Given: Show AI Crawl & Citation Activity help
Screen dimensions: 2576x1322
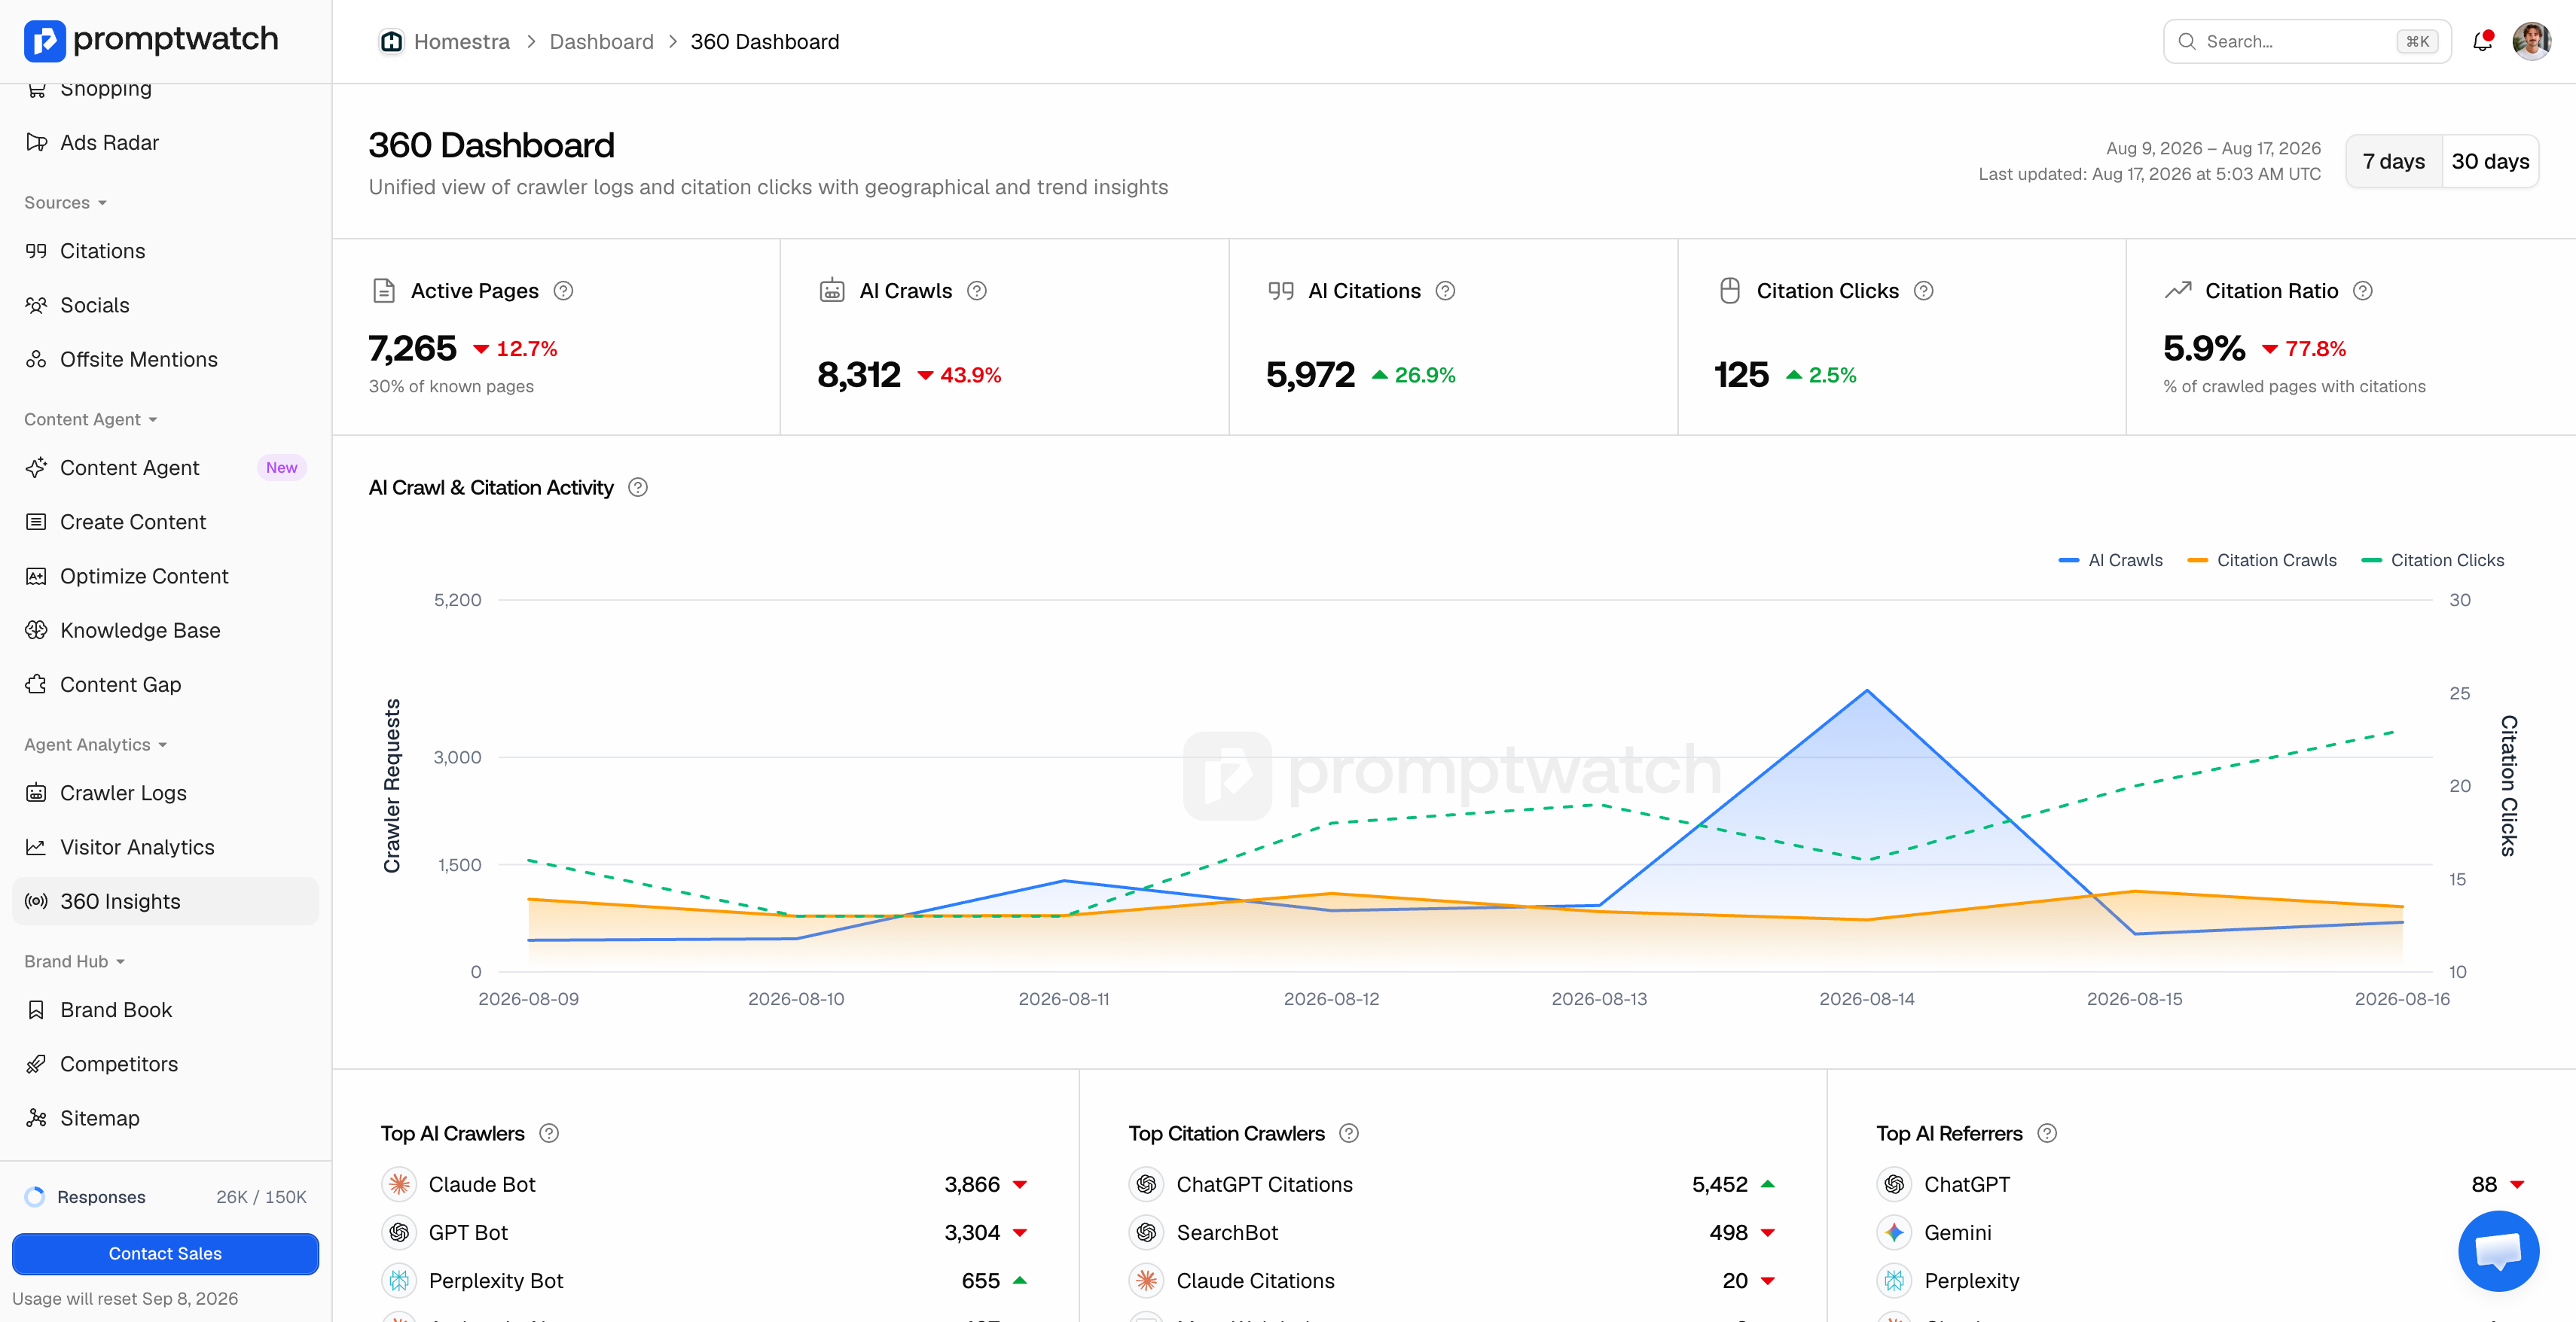Looking at the screenshot, I should pos(638,488).
